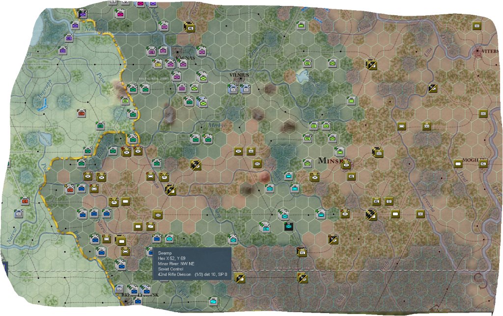503x316 pixels.
Task: Select the olive HQ counter next to armored counter south of Minsk
Action: 377,202
